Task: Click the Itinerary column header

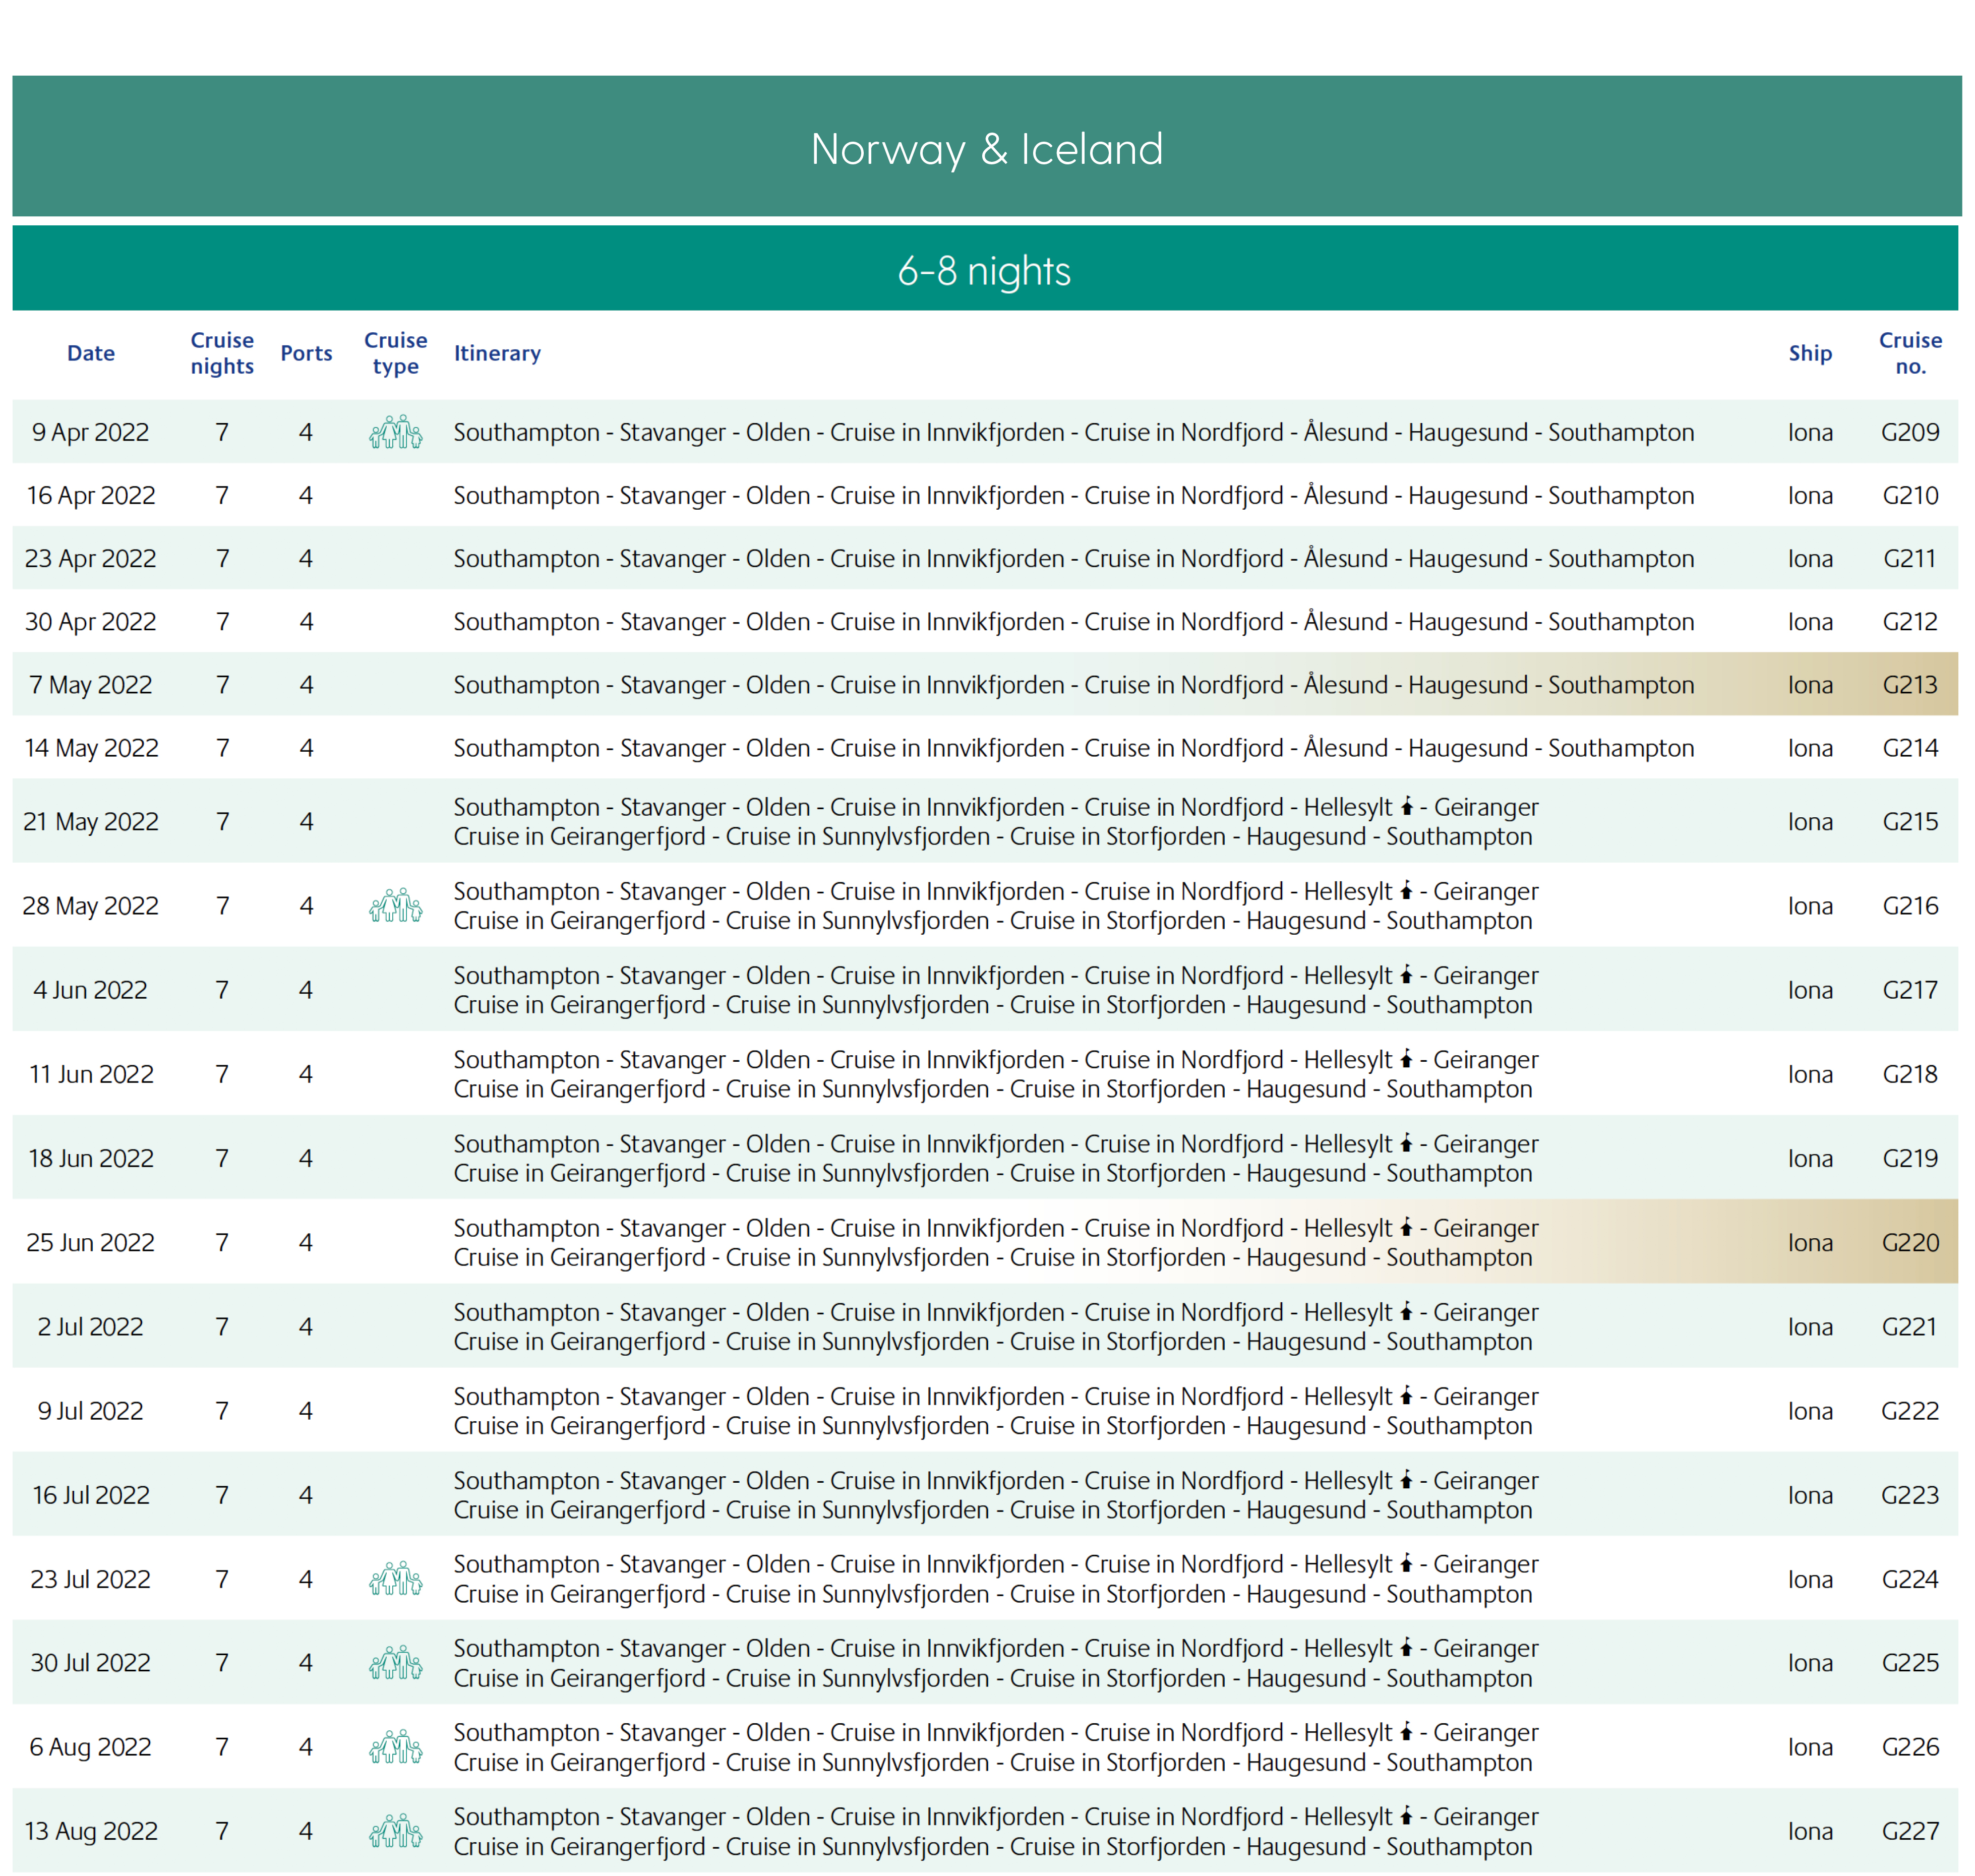Action: click(x=497, y=353)
